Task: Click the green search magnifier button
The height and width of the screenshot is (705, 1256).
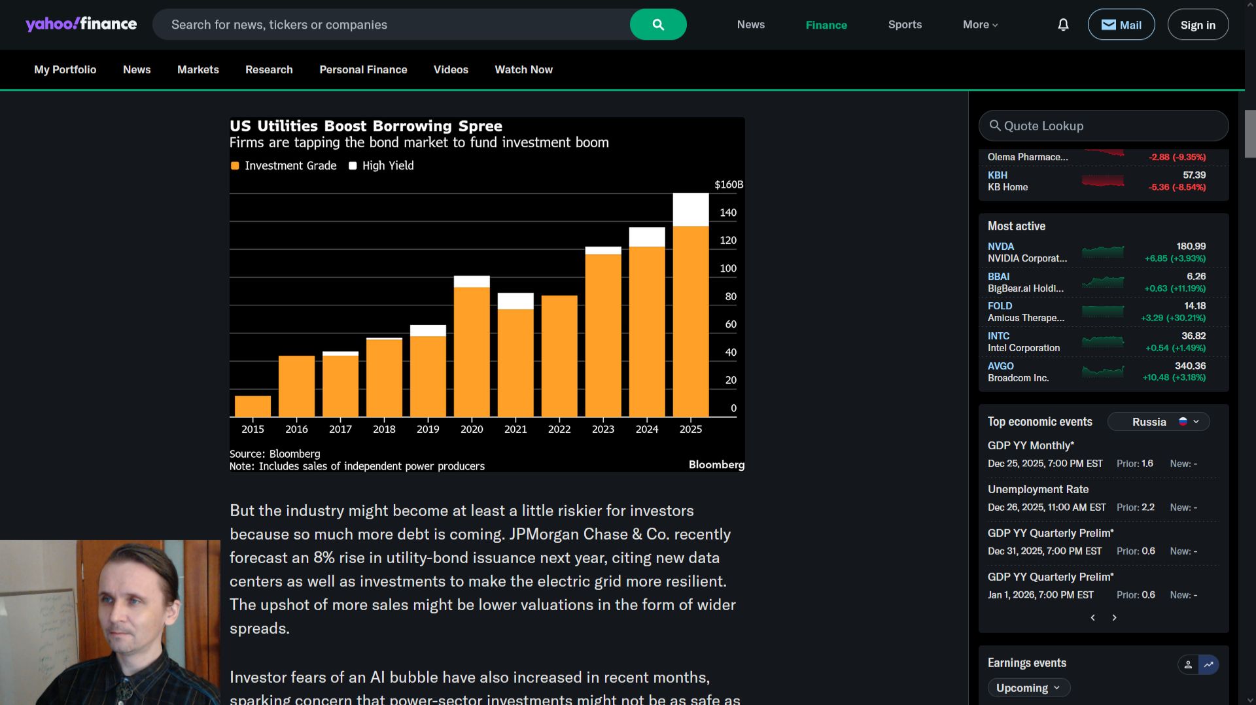Action: [x=658, y=24]
